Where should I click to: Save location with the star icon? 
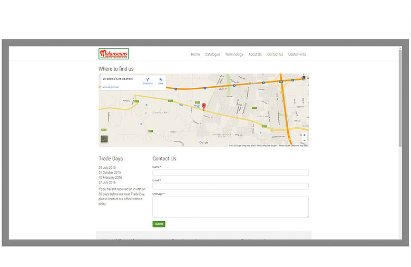[161, 79]
